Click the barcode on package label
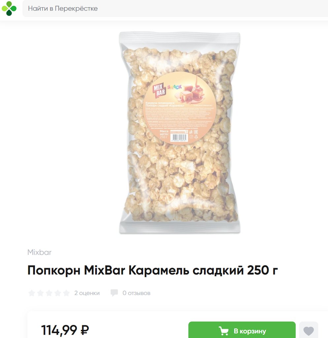 (x=179, y=138)
